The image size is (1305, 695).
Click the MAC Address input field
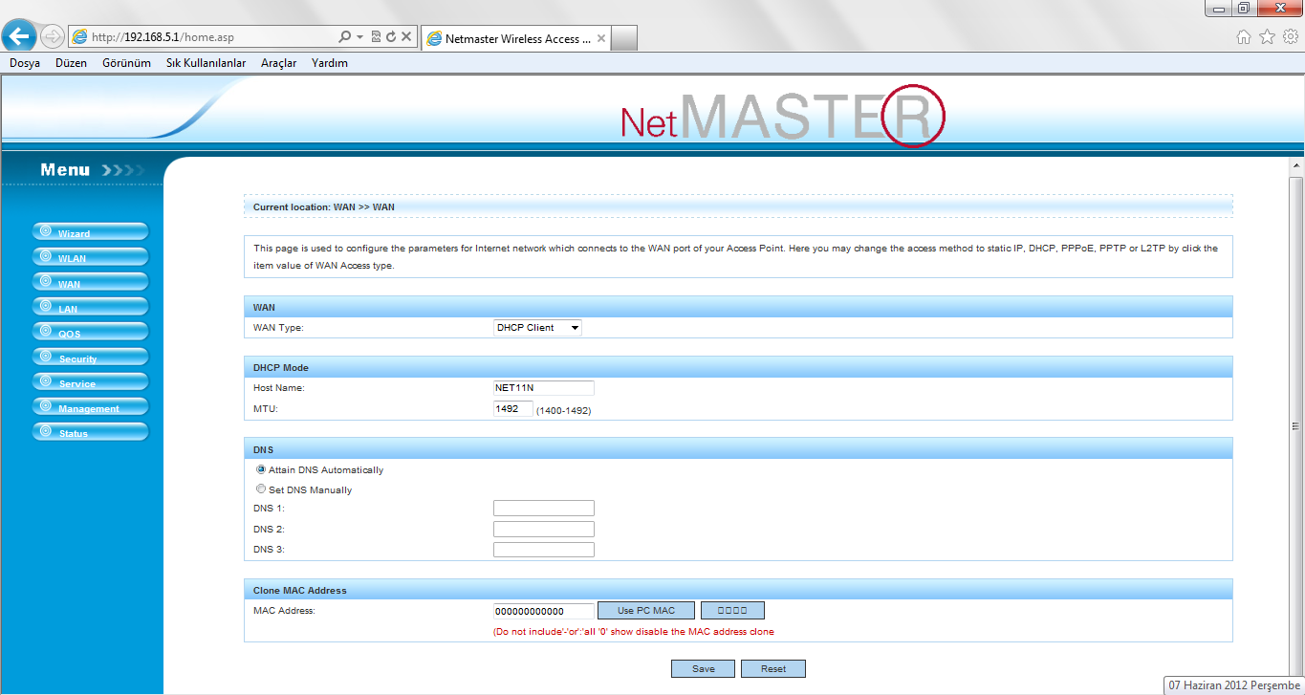543,611
